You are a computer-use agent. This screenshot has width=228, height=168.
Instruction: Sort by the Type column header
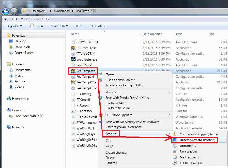point(179,34)
